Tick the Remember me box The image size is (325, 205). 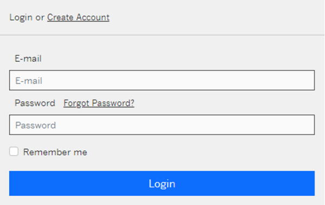coord(14,151)
